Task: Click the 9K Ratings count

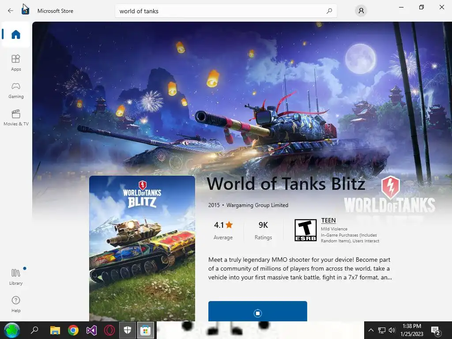Action: 263,230
